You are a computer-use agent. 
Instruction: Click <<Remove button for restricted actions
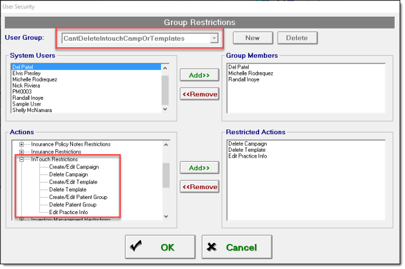pos(199,187)
